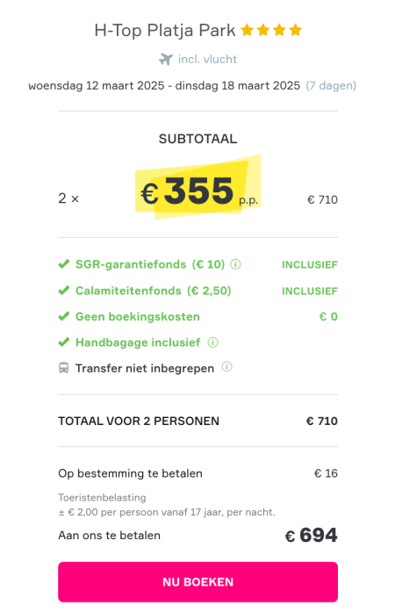The height and width of the screenshot is (613, 395).
Task: Click the four-star hotel rating
Action: point(271,30)
